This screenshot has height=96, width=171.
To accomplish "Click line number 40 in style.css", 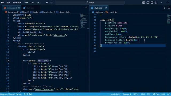I will pyautogui.click(x=95, y=46).
